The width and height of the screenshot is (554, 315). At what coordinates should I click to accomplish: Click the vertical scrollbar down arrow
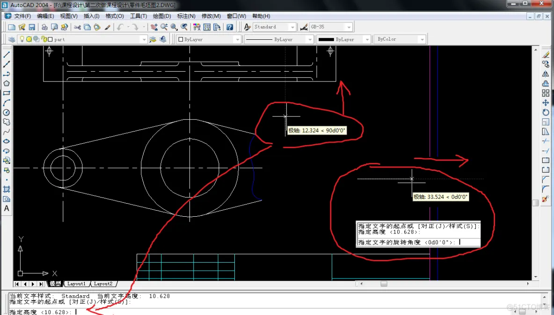pos(536,277)
